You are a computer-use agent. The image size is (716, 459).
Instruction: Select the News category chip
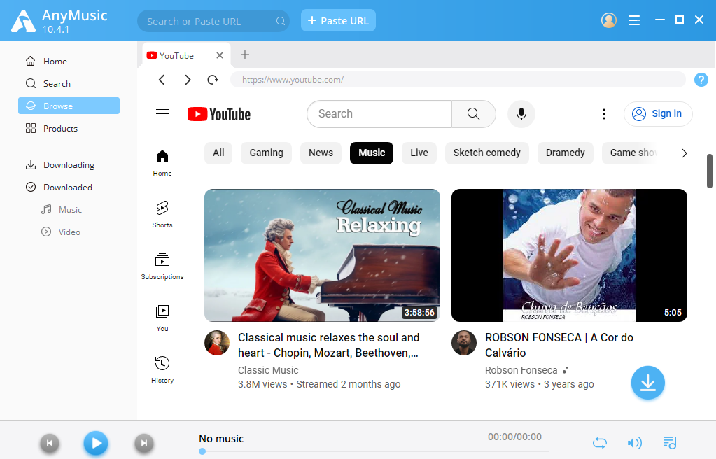[x=321, y=153]
